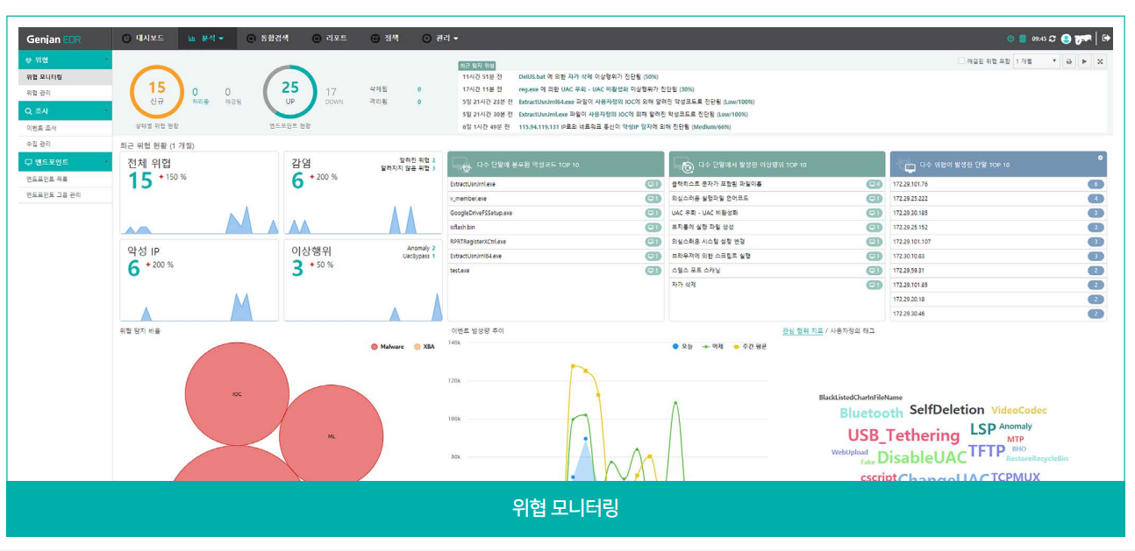Image resolution: width=1135 pixels, height=551 pixels.
Task: Click the 25 UP endpoint circle gauge
Action: tap(290, 92)
